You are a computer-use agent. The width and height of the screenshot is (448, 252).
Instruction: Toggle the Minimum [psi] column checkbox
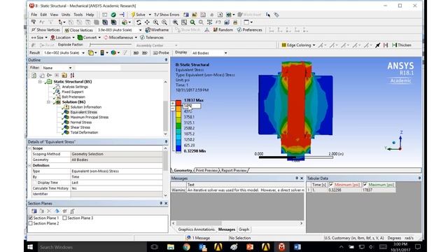tap(331, 185)
